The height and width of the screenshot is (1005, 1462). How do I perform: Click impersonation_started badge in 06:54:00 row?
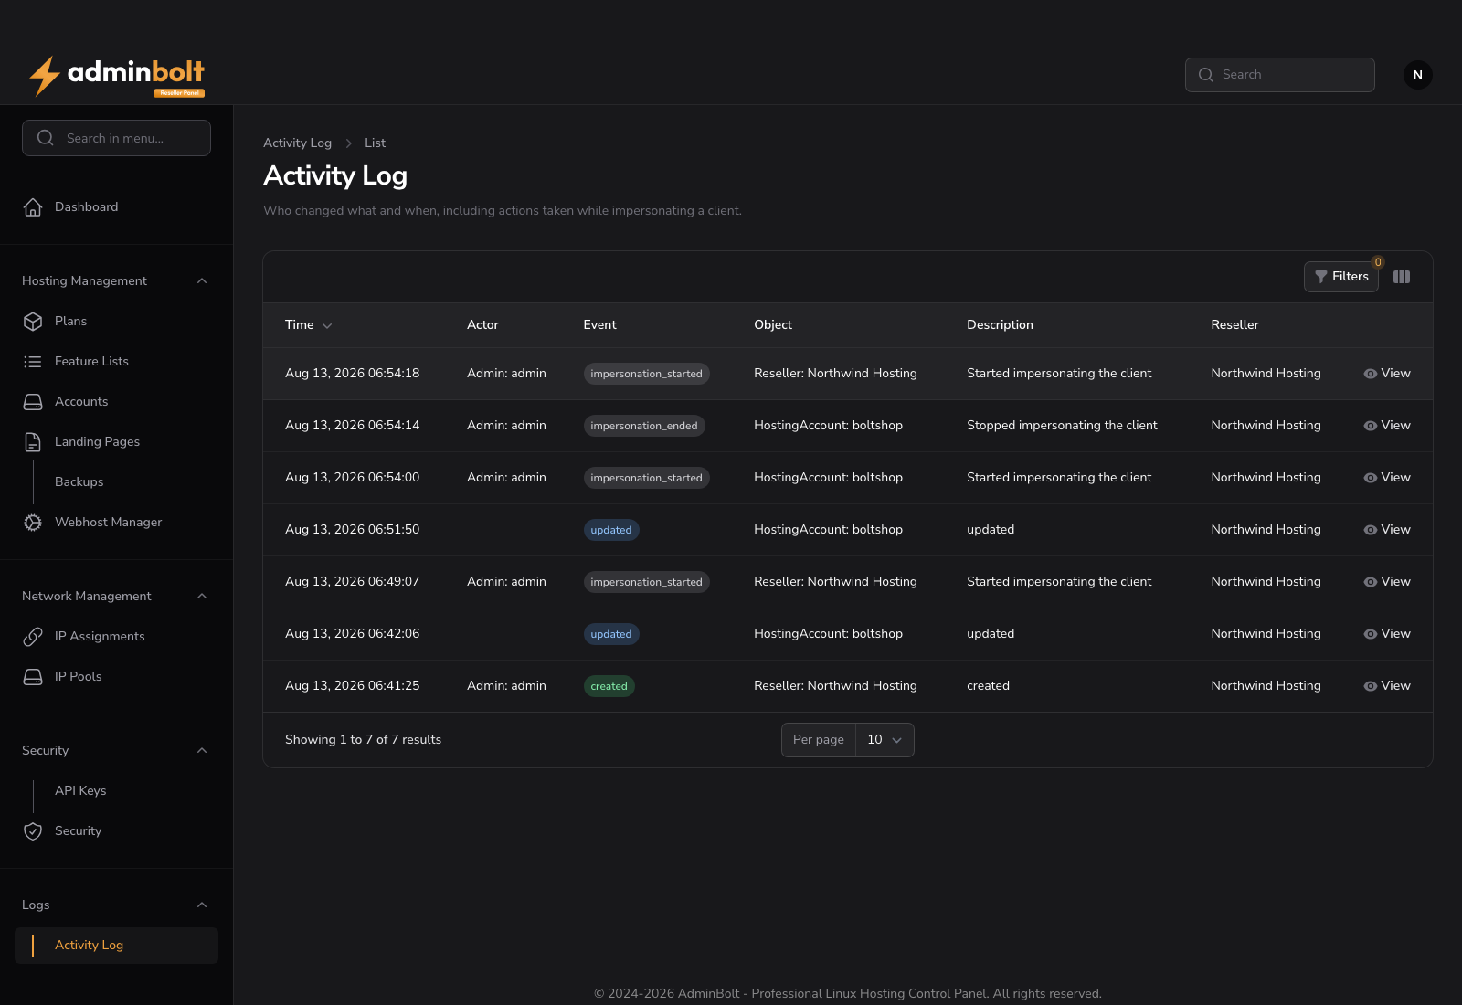[647, 478]
